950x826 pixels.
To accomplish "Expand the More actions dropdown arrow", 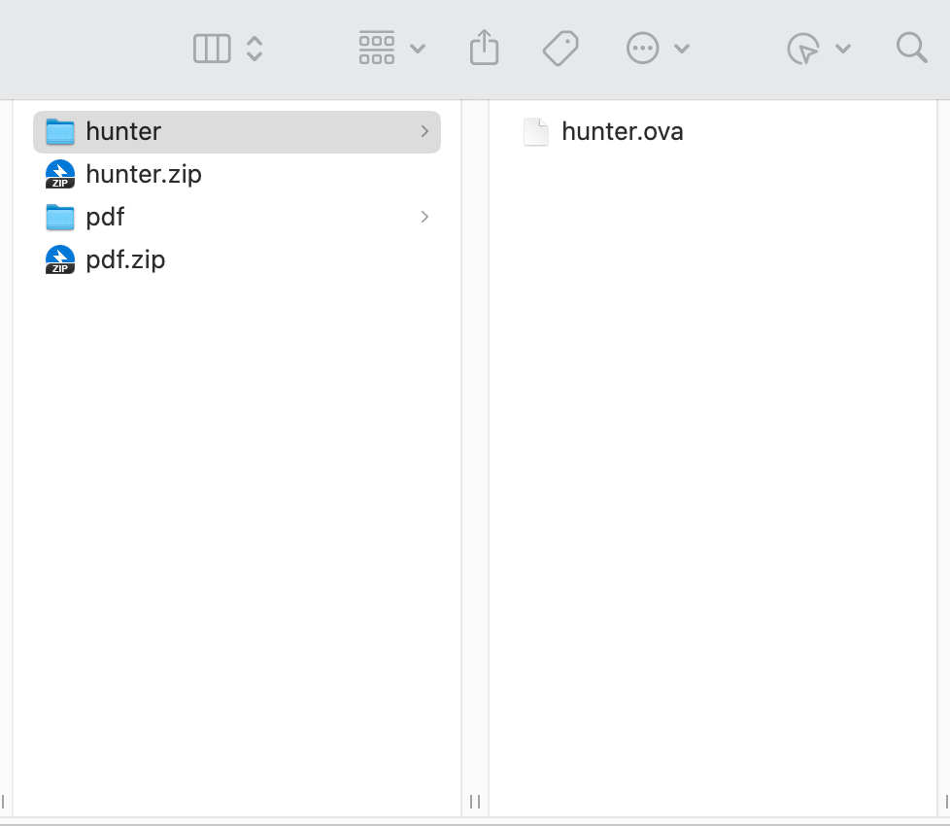I will pyautogui.click(x=682, y=49).
